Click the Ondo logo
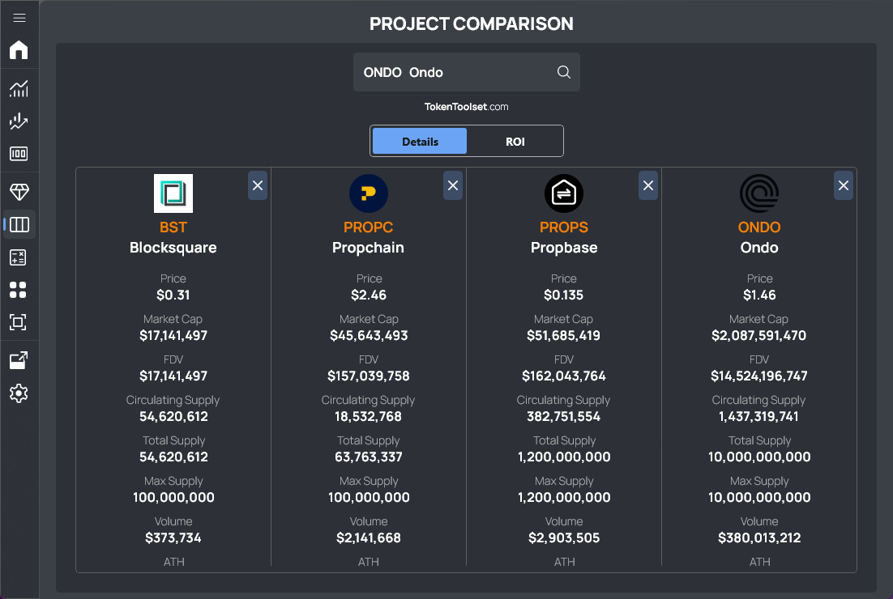The height and width of the screenshot is (599, 893). 759,193
